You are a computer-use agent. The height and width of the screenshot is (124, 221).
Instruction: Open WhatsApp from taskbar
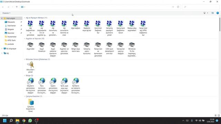coord(30,121)
